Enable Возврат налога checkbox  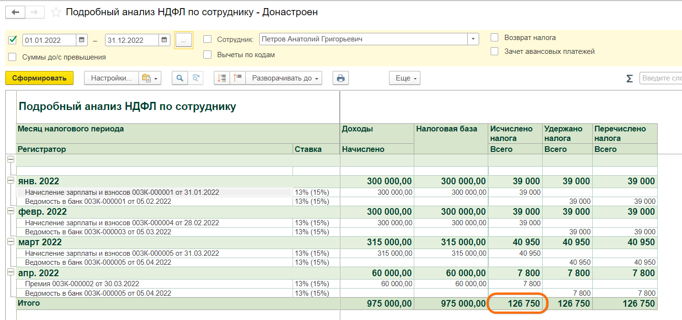[494, 37]
